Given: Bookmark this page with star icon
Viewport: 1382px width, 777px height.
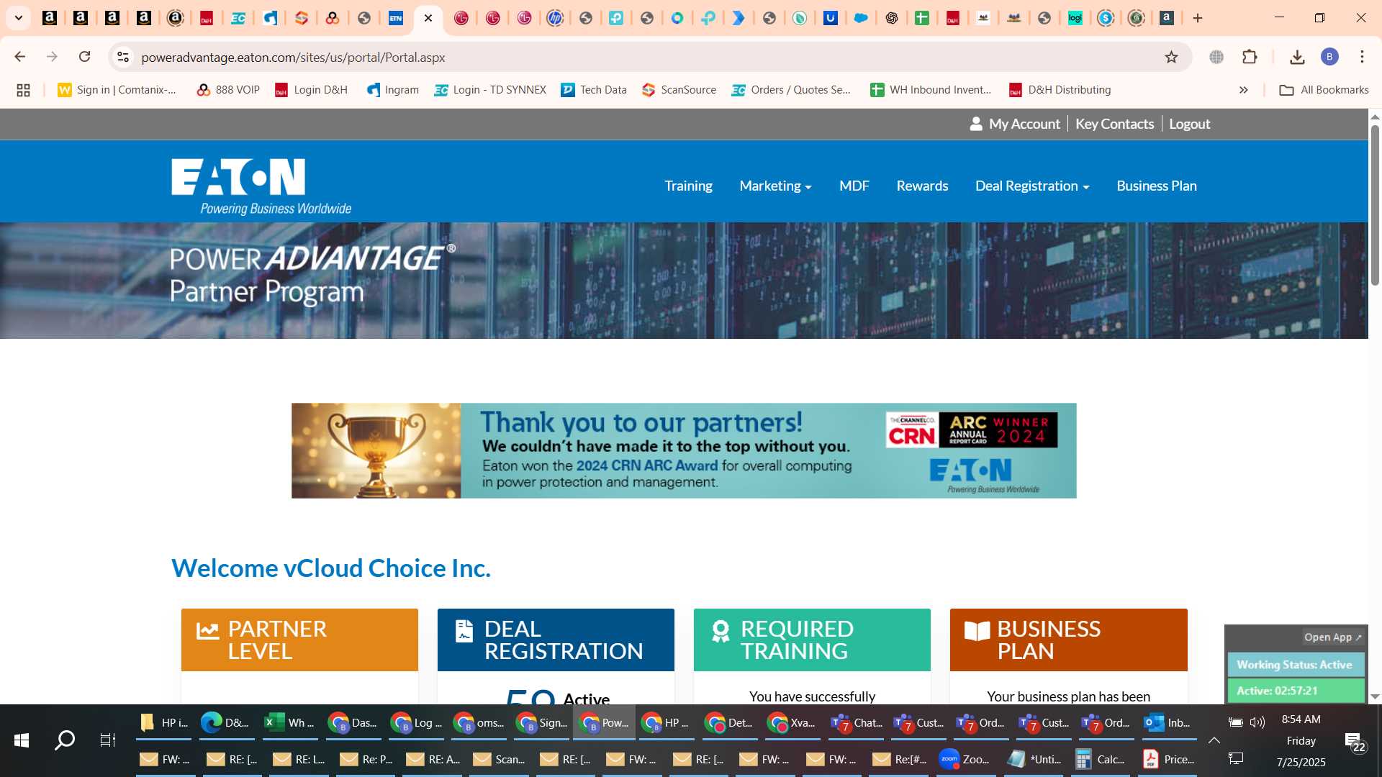Looking at the screenshot, I should [1171, 57].
